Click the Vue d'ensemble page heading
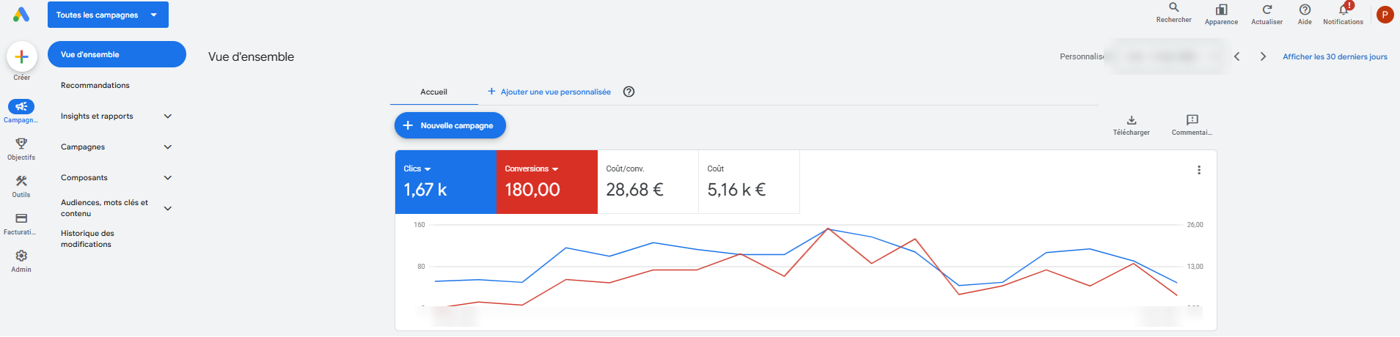Image resolution: width=1400 pixels, height=337 pixels. [x=251, y=56]
